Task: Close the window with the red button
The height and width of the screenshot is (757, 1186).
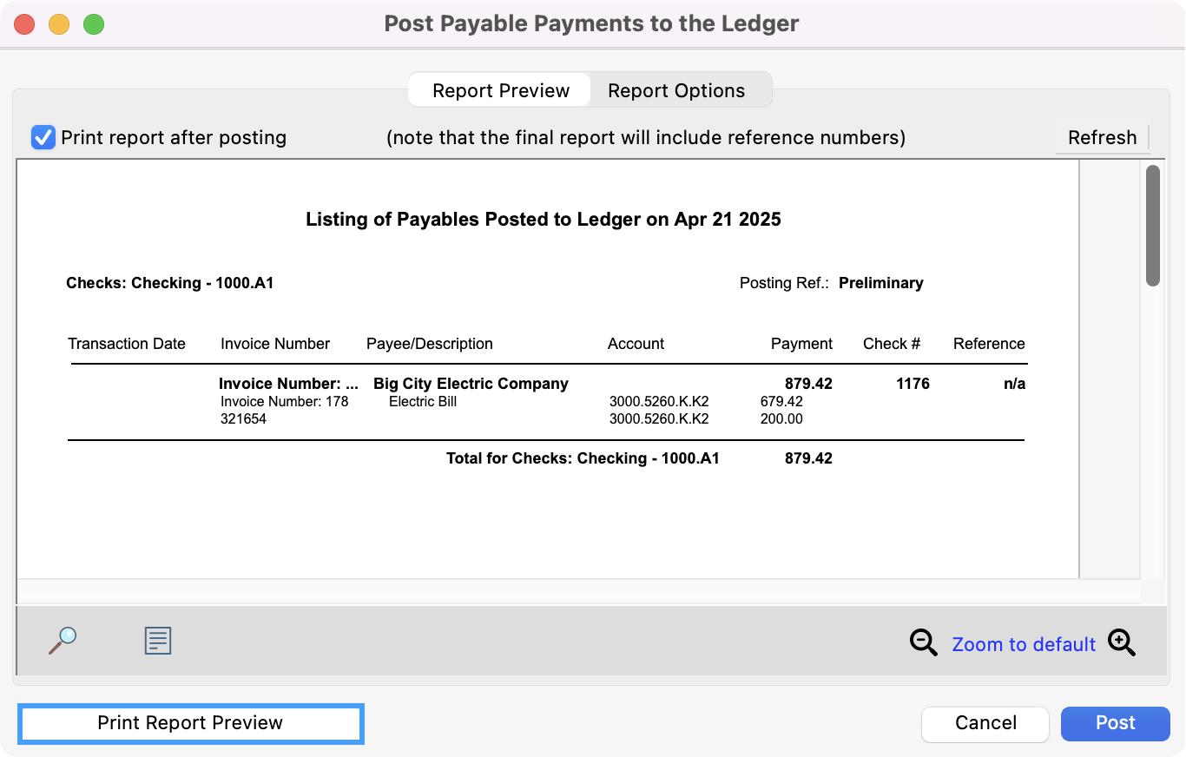Action: click(x=24, y=24)
